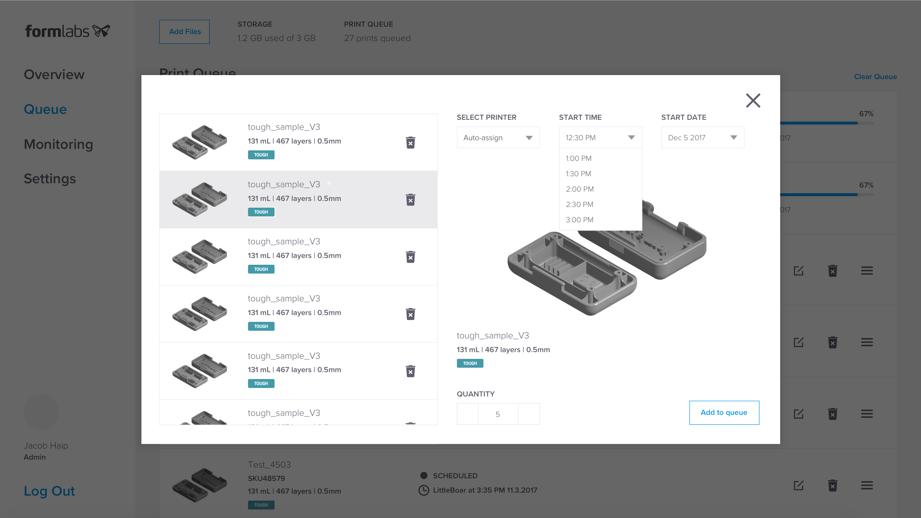Image resolution: width=921 pixels, height=518 pixels.
Task: Click the tough_sample_V3 name under the preview
Action: tap(493, 335)
